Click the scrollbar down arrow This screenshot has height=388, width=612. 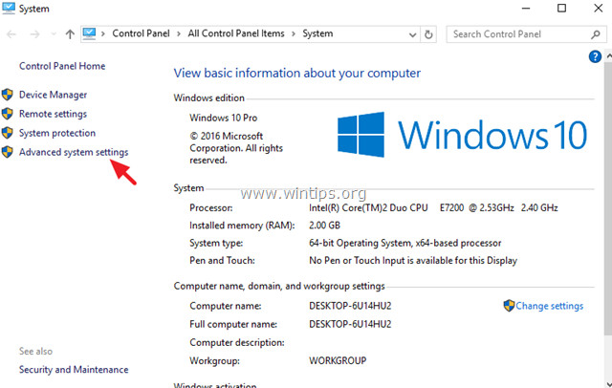(x=608, y=383)
